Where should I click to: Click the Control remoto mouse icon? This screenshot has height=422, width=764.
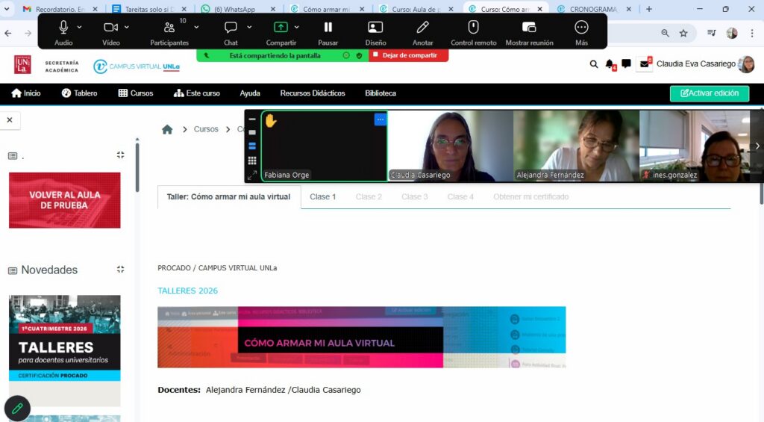(x=473, y=28)
